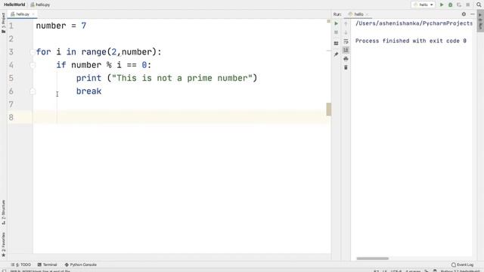Click Process finished with exit code text
Screen dimensions: 484x272
411,41
